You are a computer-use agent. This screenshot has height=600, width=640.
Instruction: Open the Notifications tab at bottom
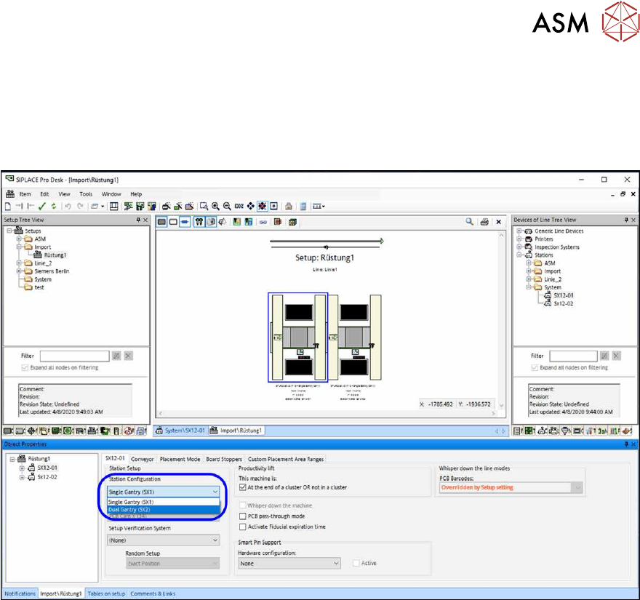click(20, 594)
